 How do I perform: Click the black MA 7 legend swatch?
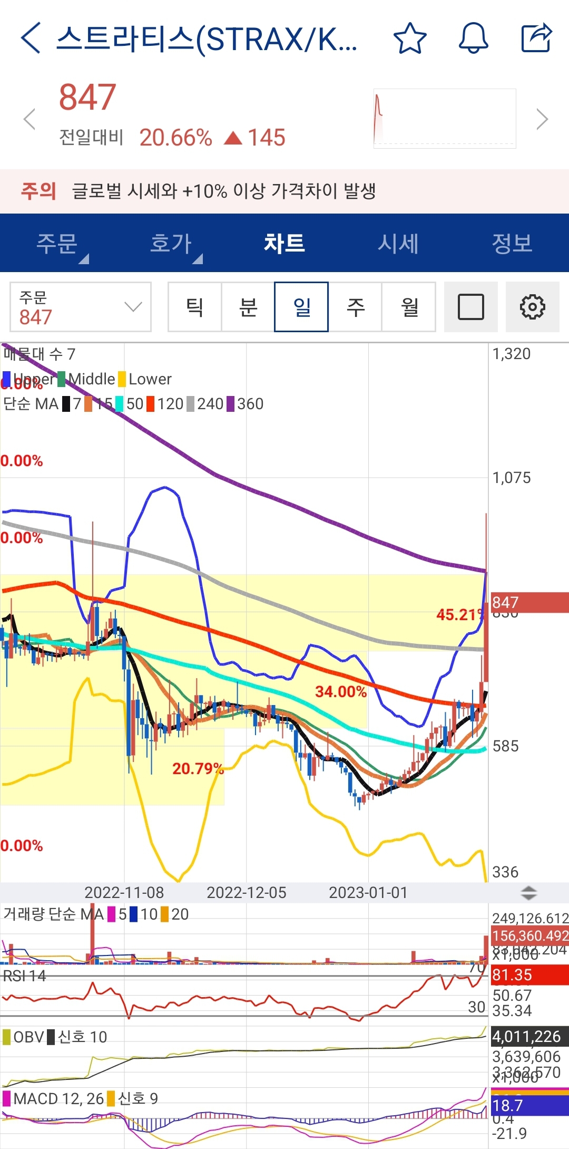point(66,404)
